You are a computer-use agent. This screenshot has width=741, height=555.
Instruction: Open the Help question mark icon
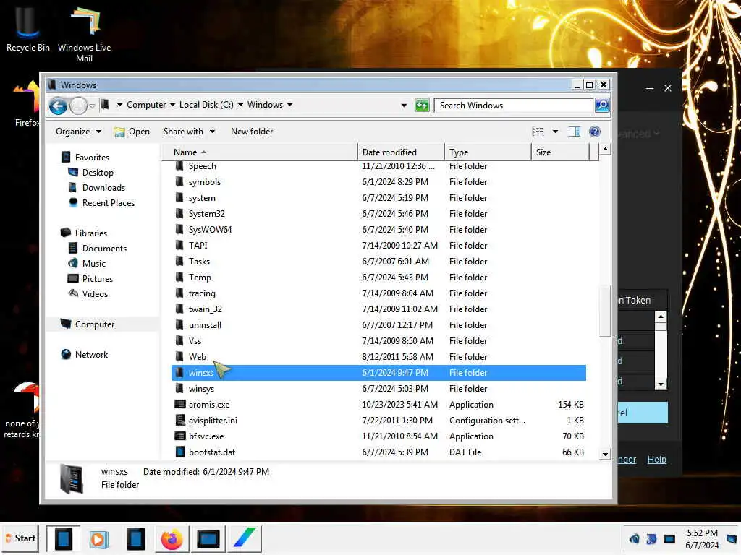595,132
